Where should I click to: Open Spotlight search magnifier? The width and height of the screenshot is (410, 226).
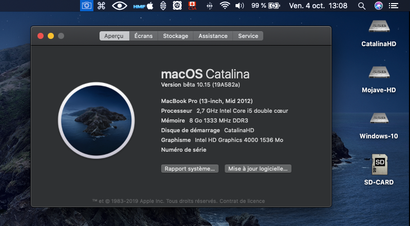point(362,6)
